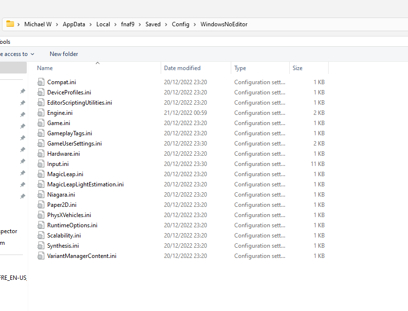Sort files by Size column header
The height and width of the screenshot is (311, 408).
click(x=297, y=68)
